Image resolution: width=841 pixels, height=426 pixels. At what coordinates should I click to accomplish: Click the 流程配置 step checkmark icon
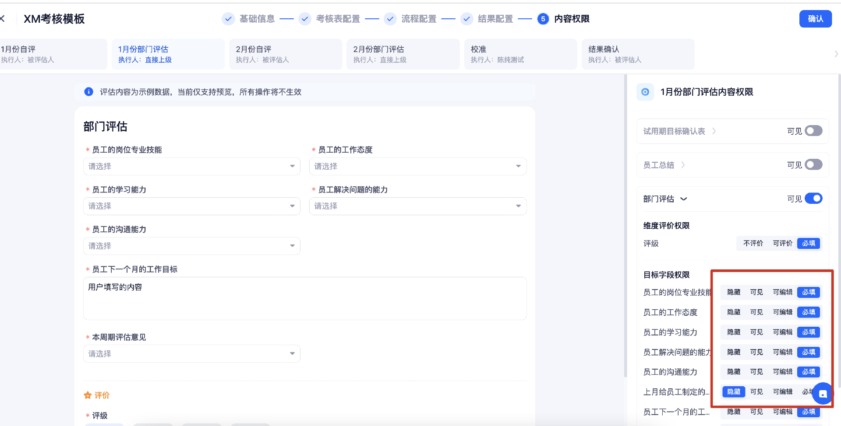[x=390, y=19]
